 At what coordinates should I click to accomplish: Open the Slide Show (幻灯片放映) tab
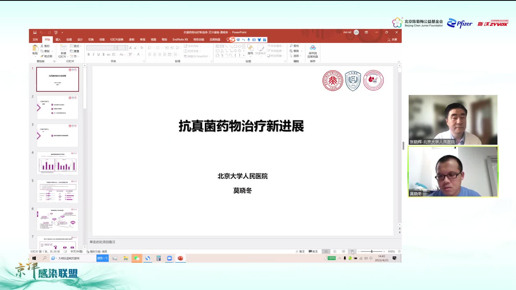[x=117, y=39]
